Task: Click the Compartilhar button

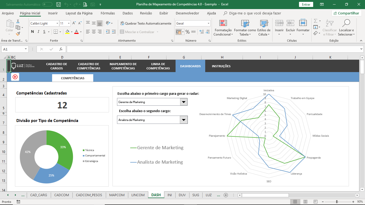Action: 347,13
